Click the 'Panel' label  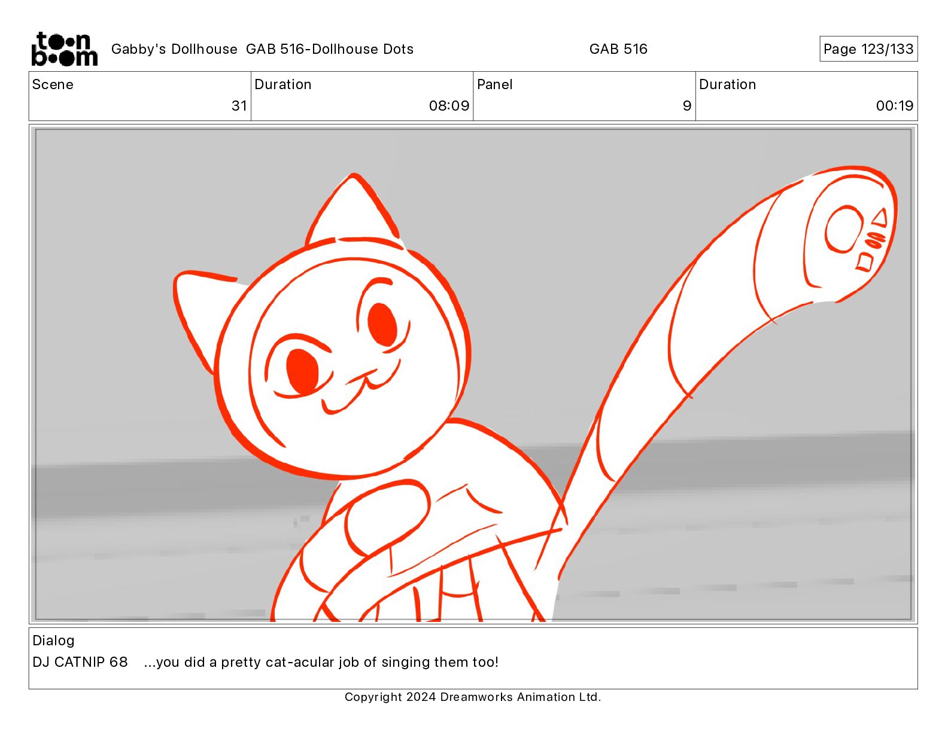[495, 84]
